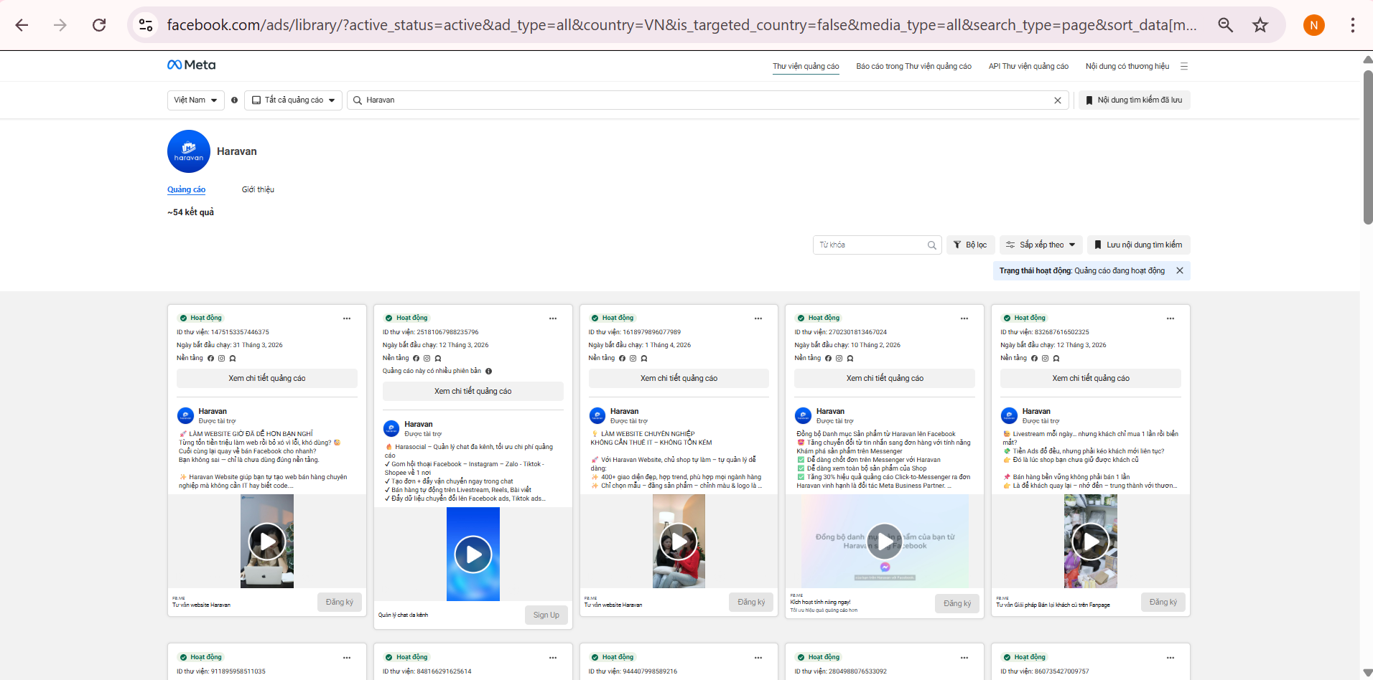Click the Haravan search input field
Viewport: 1373px width, 680px height.
(x=707, y=100)
